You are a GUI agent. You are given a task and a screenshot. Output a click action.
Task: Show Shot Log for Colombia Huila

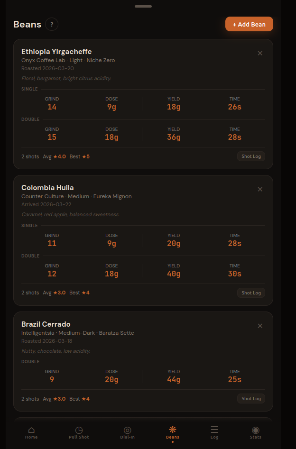[x=251, y=293]
